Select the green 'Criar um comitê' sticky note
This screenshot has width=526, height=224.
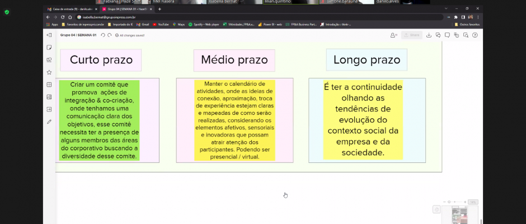99,120
